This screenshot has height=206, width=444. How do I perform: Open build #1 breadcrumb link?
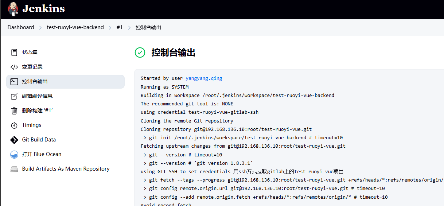(120, 27)
